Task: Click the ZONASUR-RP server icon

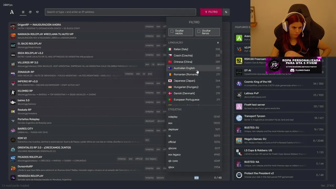Action: (x=13, y=74)
